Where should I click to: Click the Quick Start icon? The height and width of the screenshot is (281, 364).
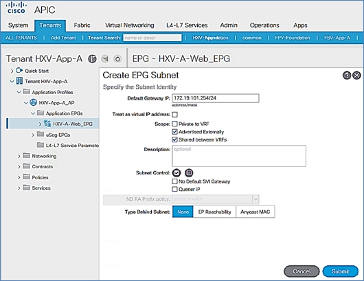(x=19, y=70)
